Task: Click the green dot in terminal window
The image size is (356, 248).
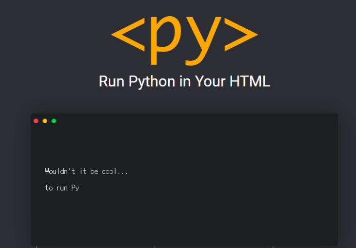Action: [x=54, y=121]
